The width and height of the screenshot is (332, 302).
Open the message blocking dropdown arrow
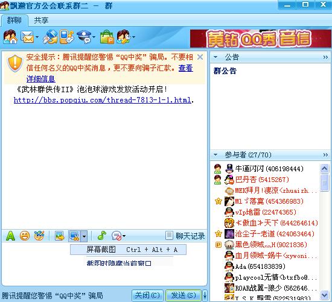[124, 236]
